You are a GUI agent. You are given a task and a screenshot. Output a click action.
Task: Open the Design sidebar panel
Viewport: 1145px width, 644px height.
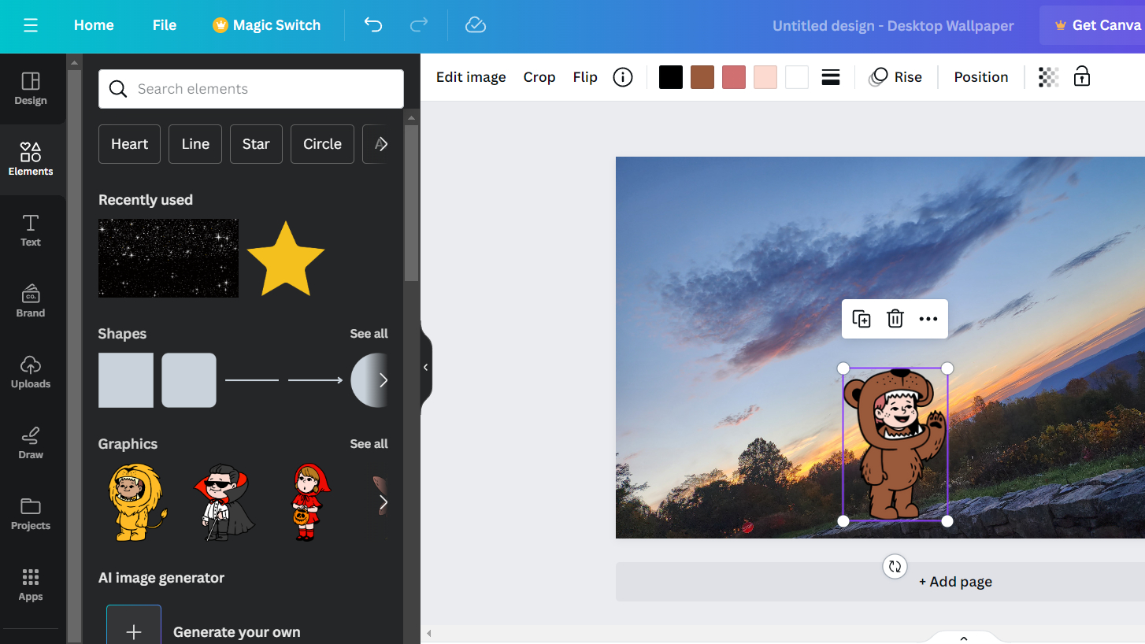tap(31, 89)
